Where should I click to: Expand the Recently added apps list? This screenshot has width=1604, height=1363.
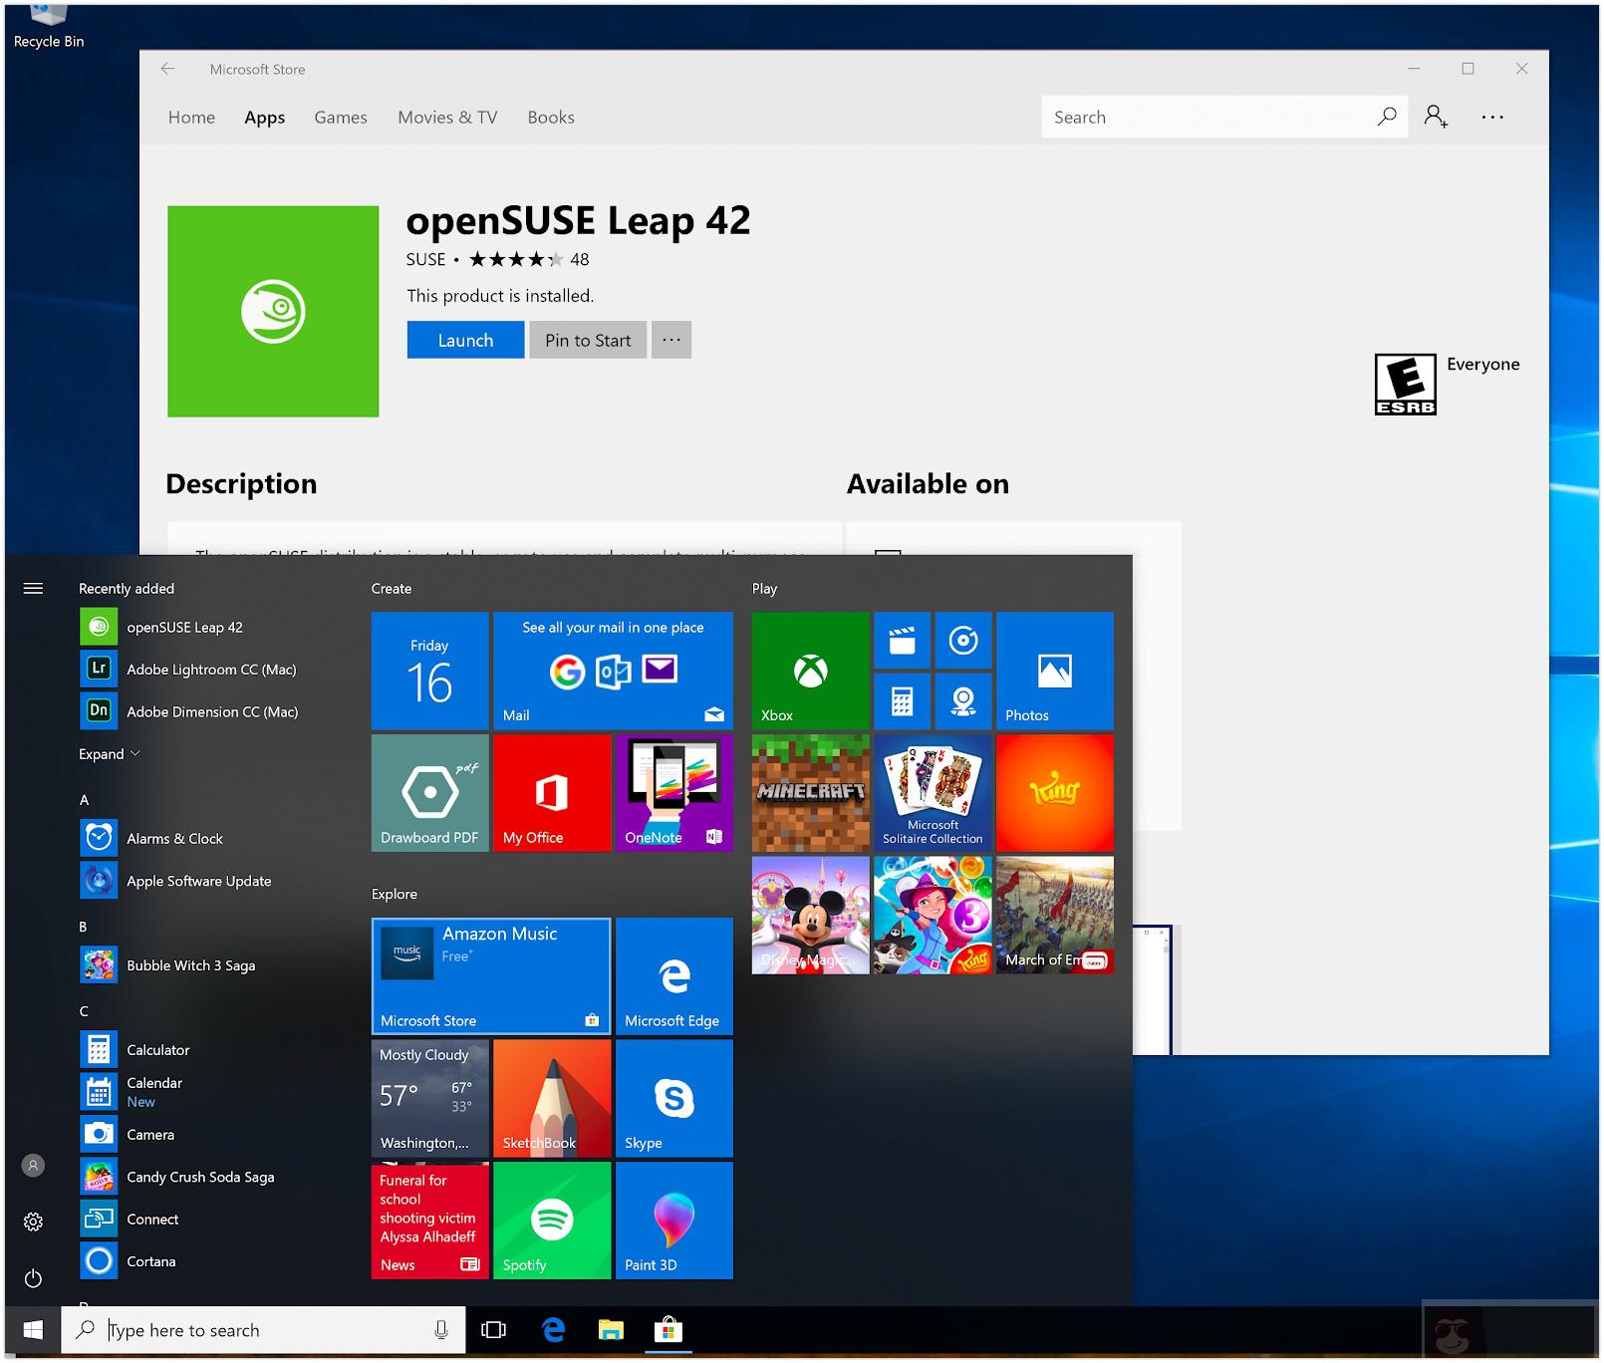click(x=109, y=753)
